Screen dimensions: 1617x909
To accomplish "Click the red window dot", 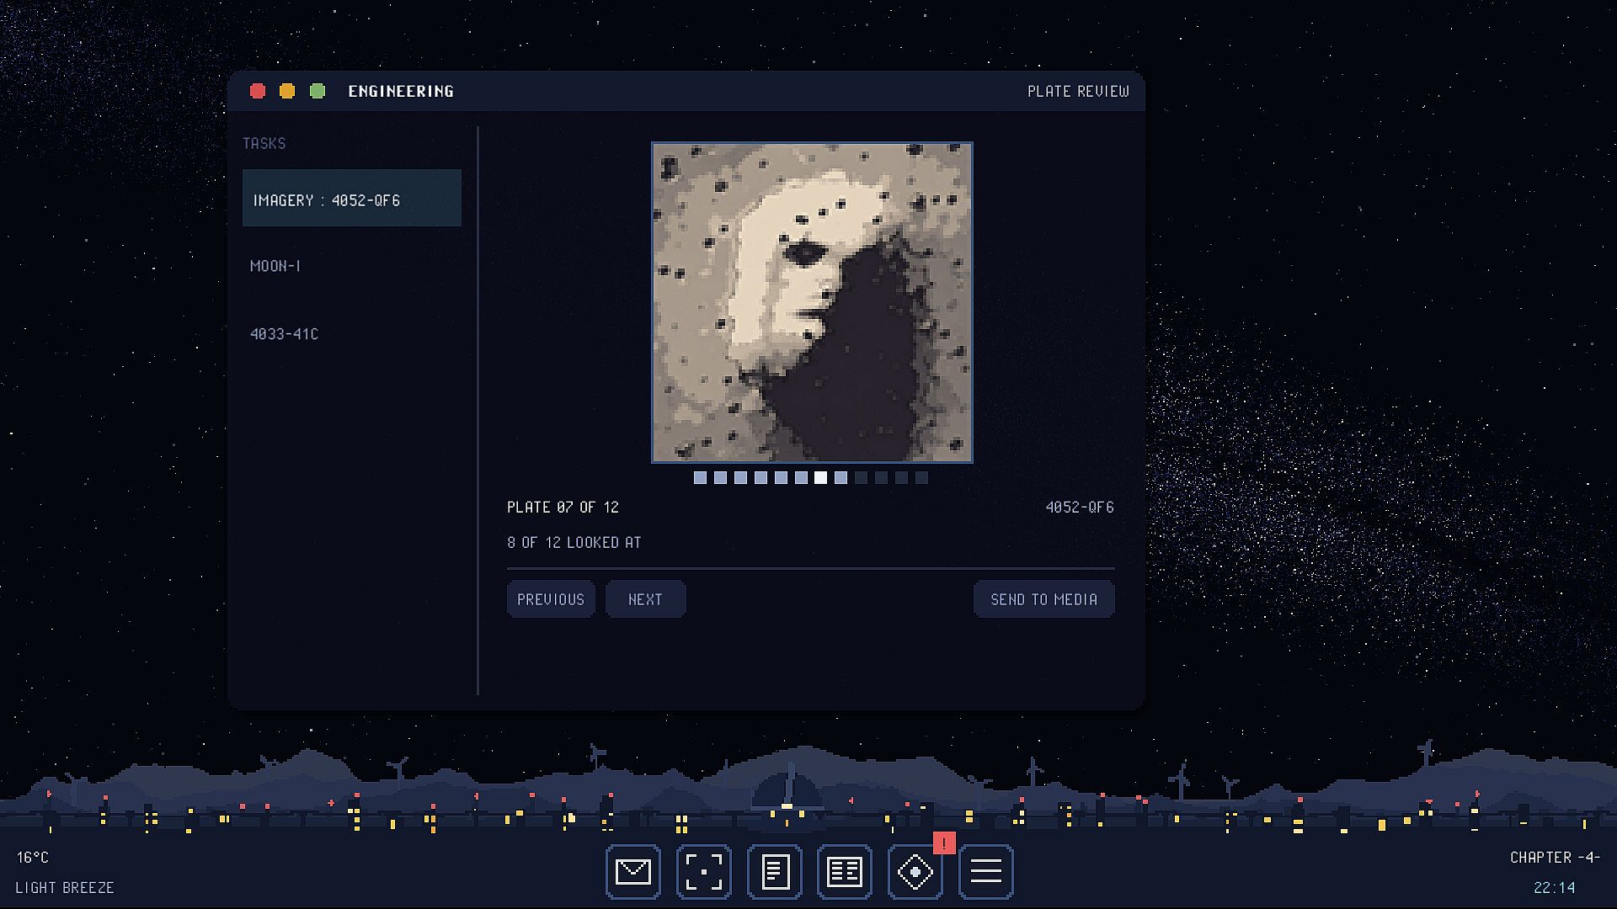I will tap(258, 91).
